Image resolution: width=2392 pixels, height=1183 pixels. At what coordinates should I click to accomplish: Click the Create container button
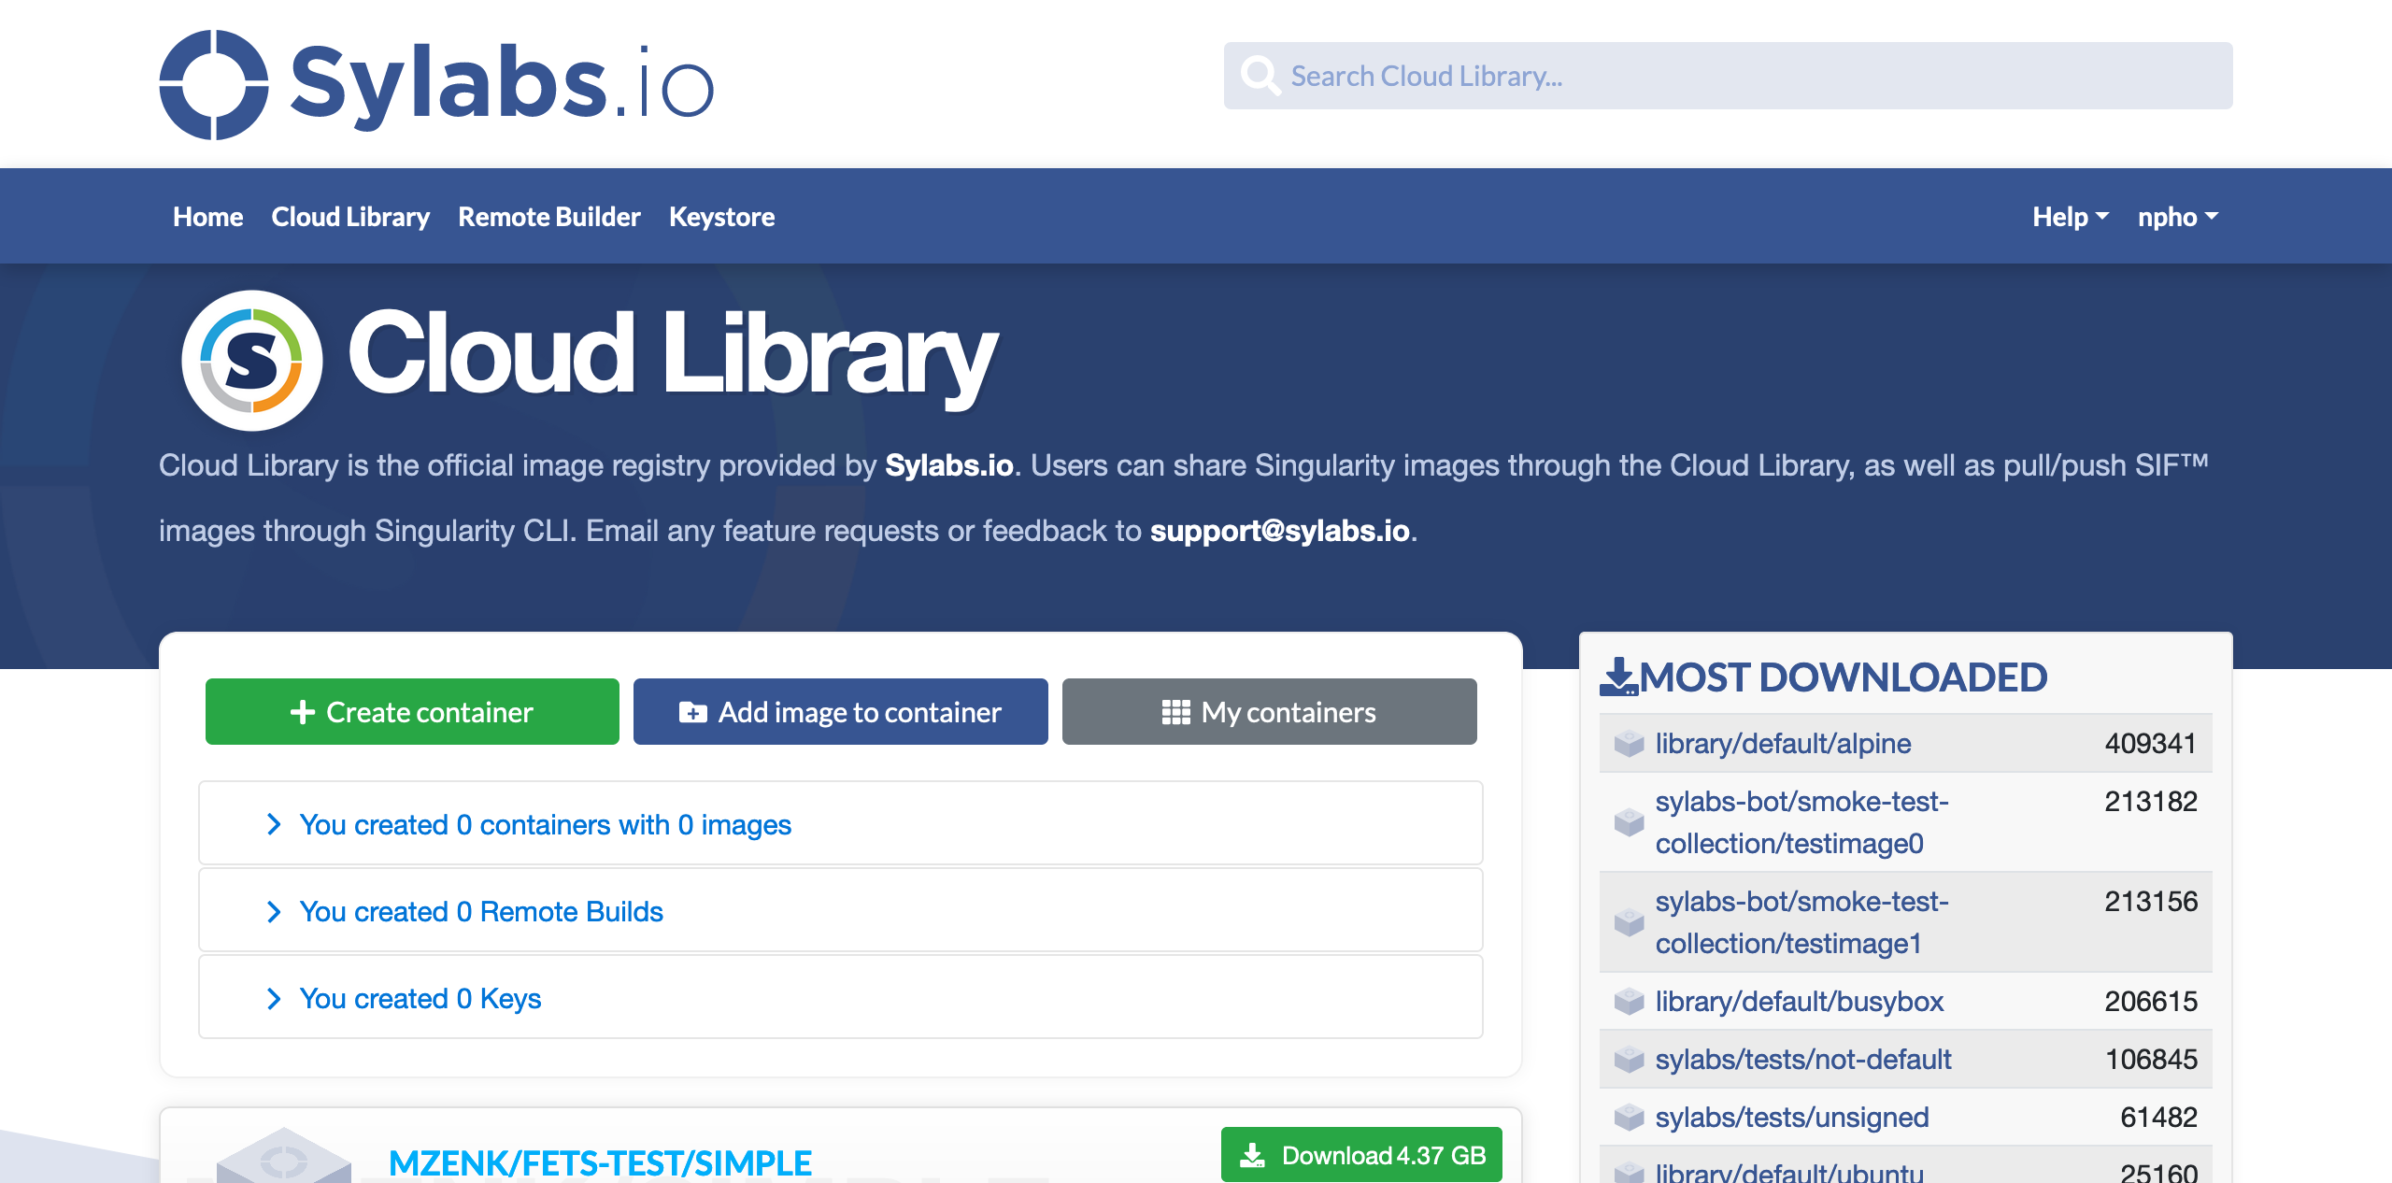412,712
